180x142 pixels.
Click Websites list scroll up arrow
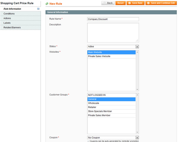click(137, 52)
